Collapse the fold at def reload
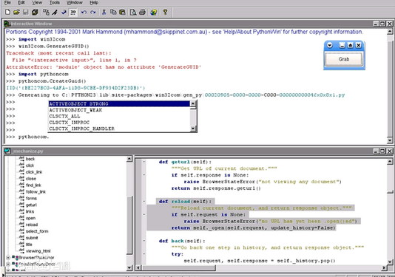The height and width of the screenshot is (277, 395). coord(144,201)
